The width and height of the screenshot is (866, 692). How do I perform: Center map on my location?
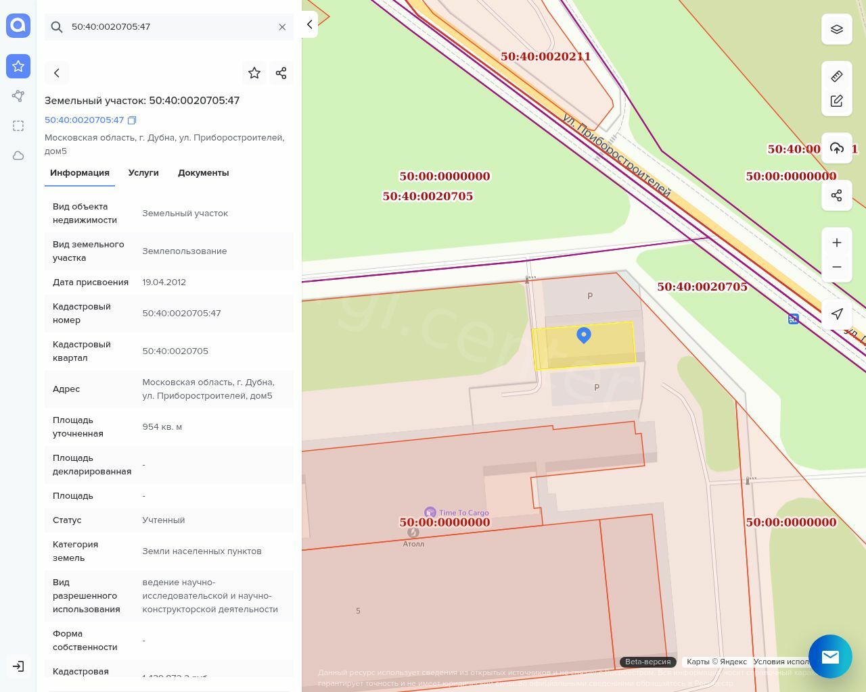coord(837,314)
